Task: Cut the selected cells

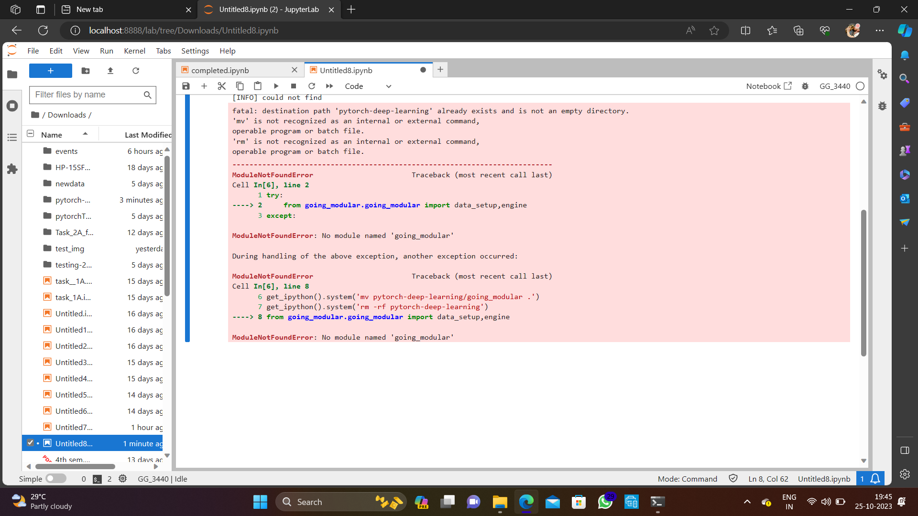Action: point(221,86)
